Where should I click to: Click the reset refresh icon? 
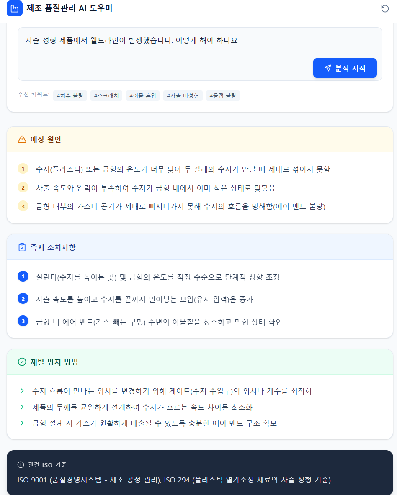(385, 8)
